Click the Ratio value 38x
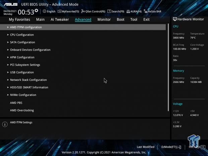The width and height of the screenshot is (208, 156). 175,60
